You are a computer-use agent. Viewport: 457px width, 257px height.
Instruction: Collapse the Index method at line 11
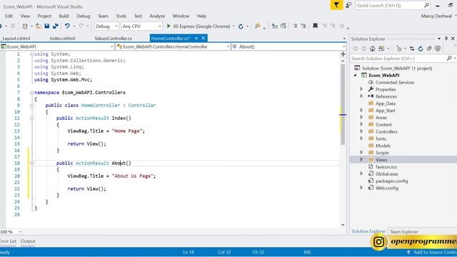click(31, 119)
